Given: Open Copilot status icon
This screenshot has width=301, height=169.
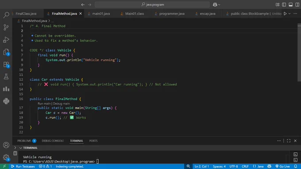Looking at the screenshot, I should [x=269, y=166].
